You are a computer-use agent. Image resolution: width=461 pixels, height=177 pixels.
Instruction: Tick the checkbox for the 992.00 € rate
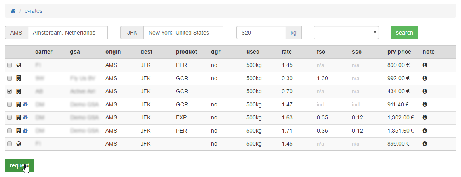click(x=10, y=78)
